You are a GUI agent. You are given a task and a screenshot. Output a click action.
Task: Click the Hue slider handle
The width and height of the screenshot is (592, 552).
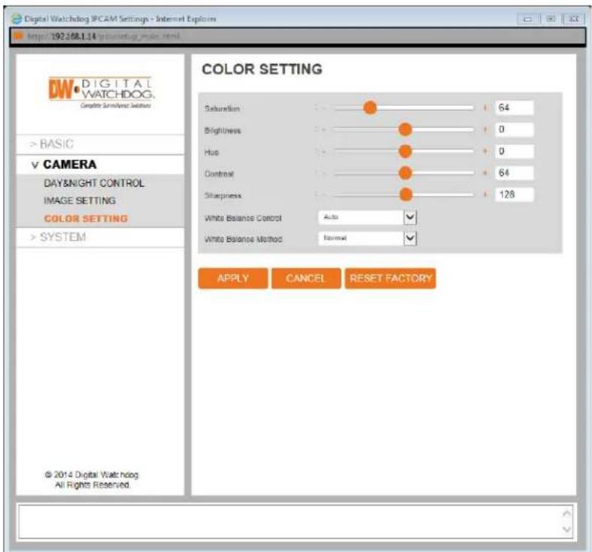(405, 151)
